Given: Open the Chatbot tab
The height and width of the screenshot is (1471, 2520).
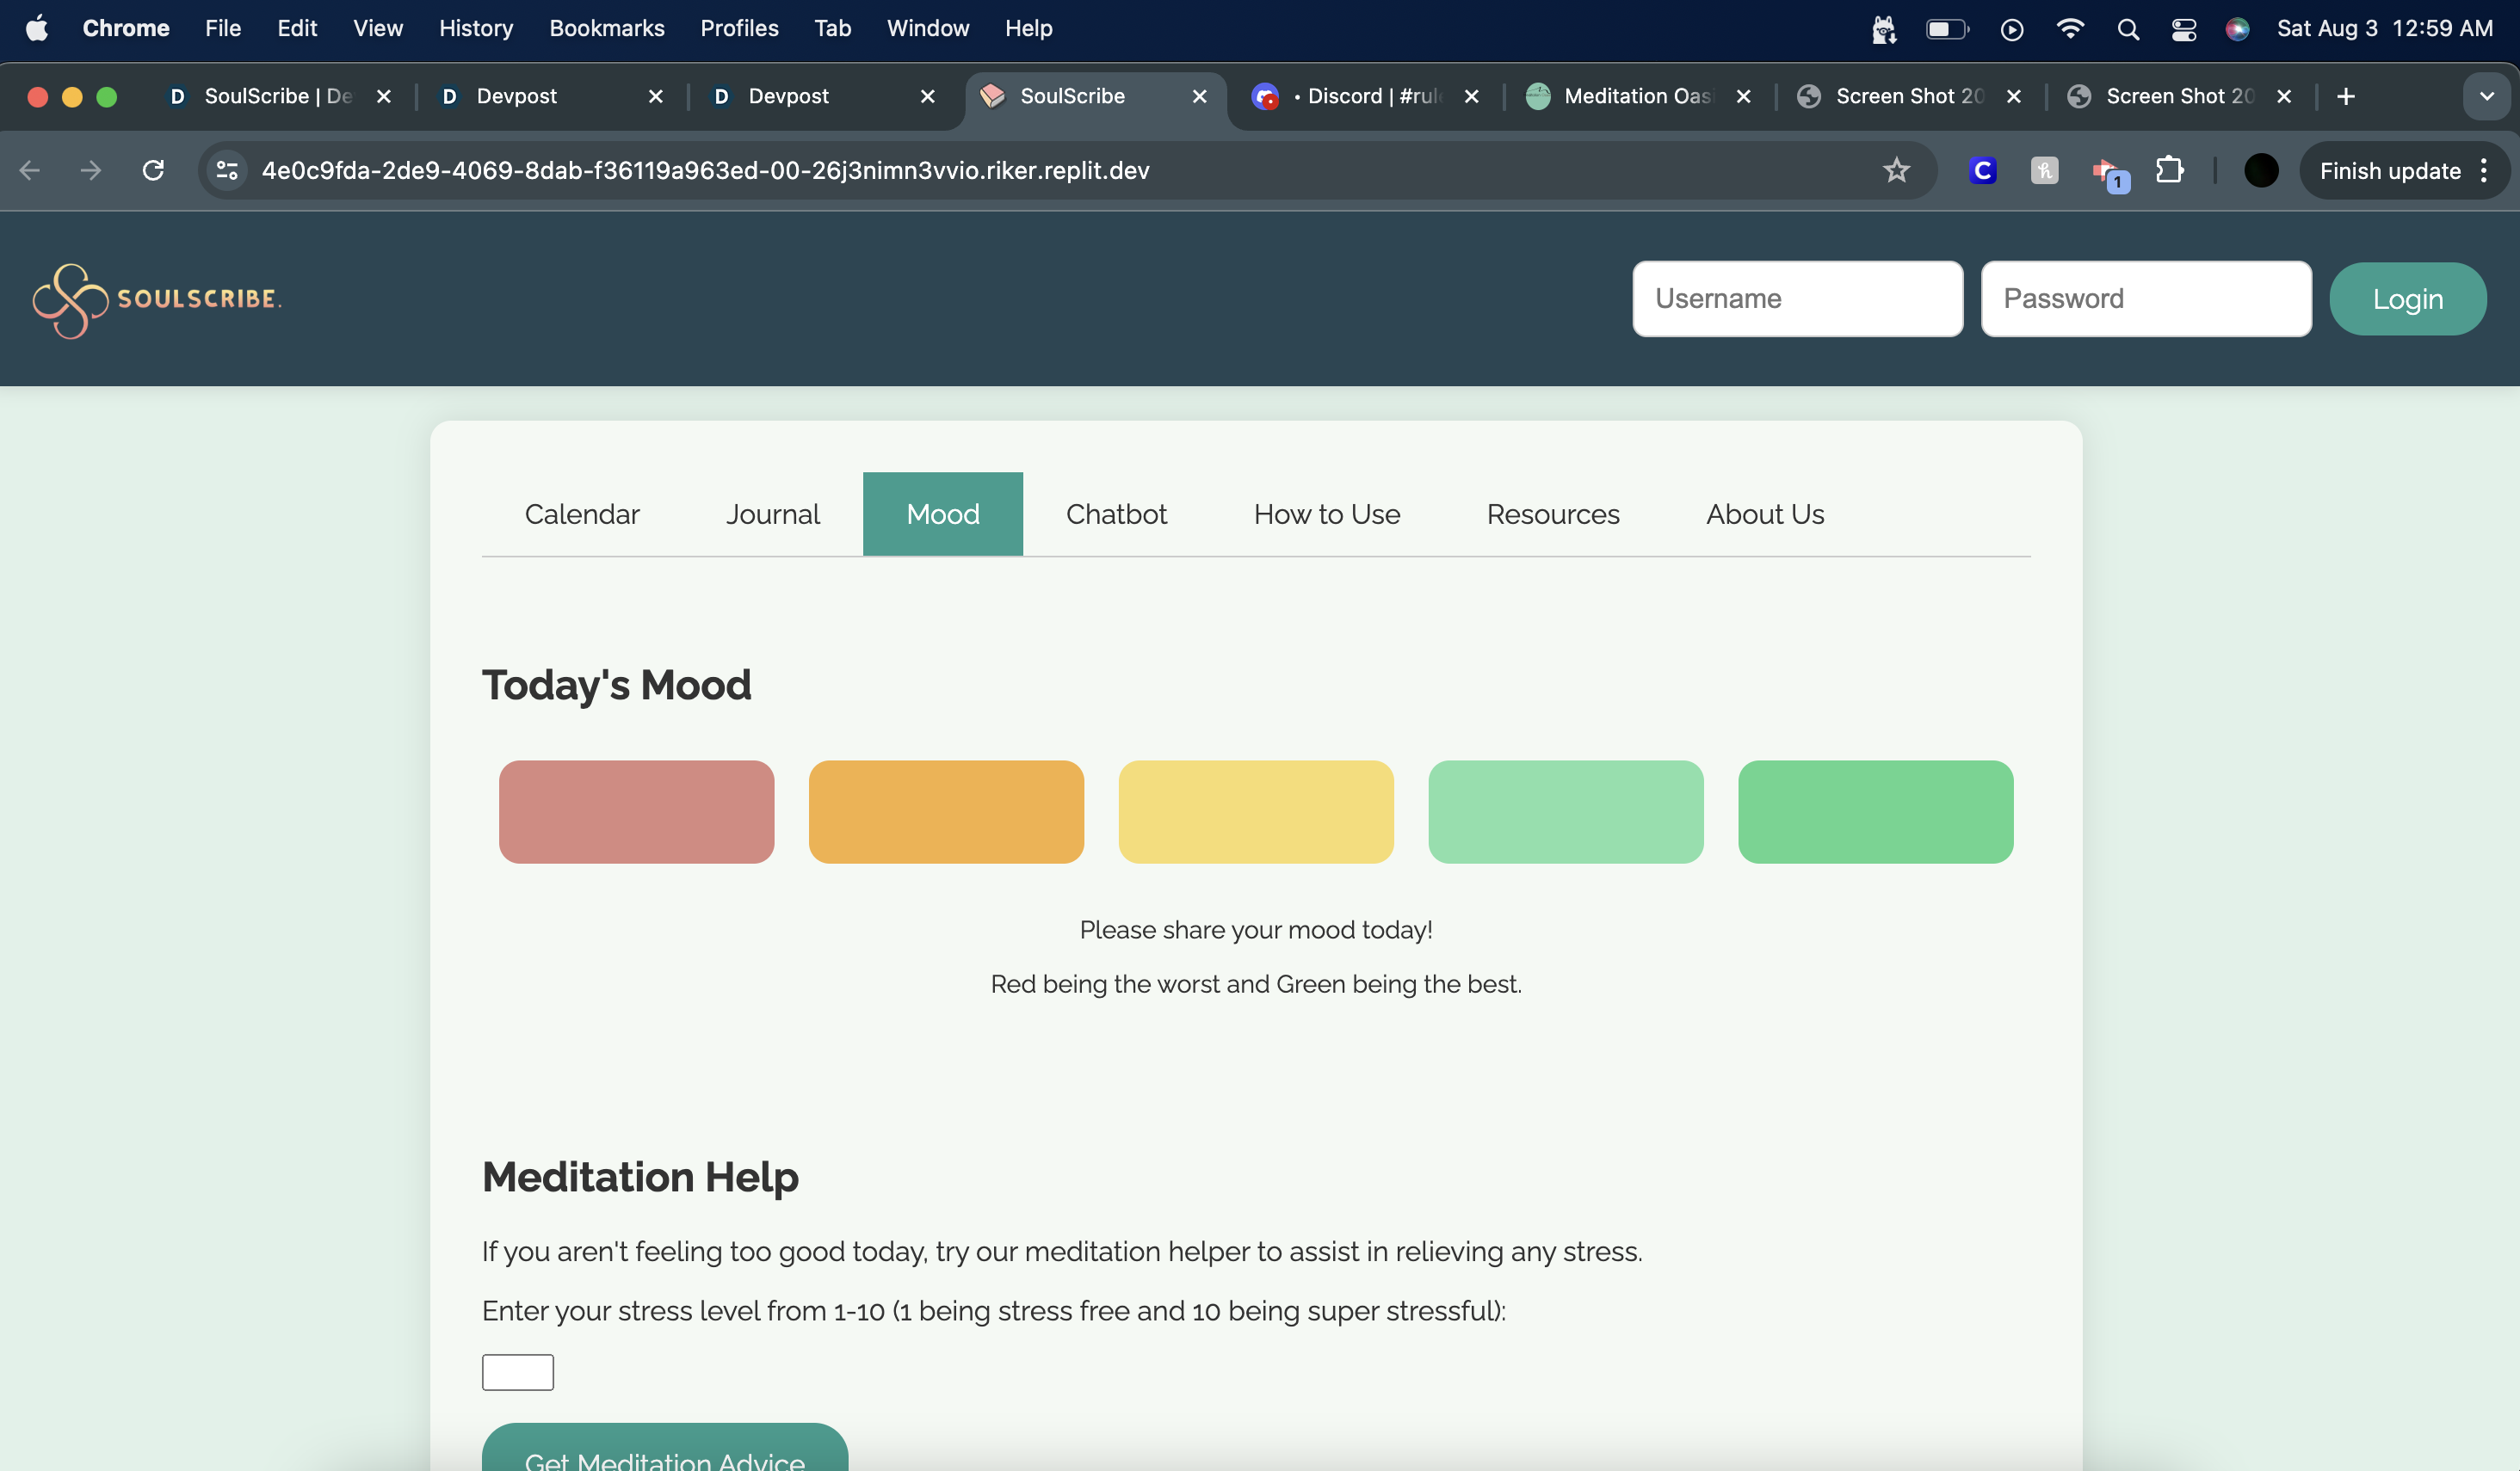Looking at the screenshot, I should [x=1116, y=514].
